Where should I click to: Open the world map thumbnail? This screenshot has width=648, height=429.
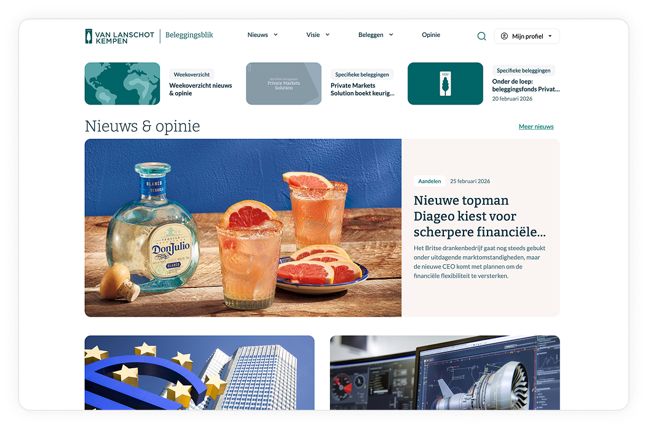[122, 84]
